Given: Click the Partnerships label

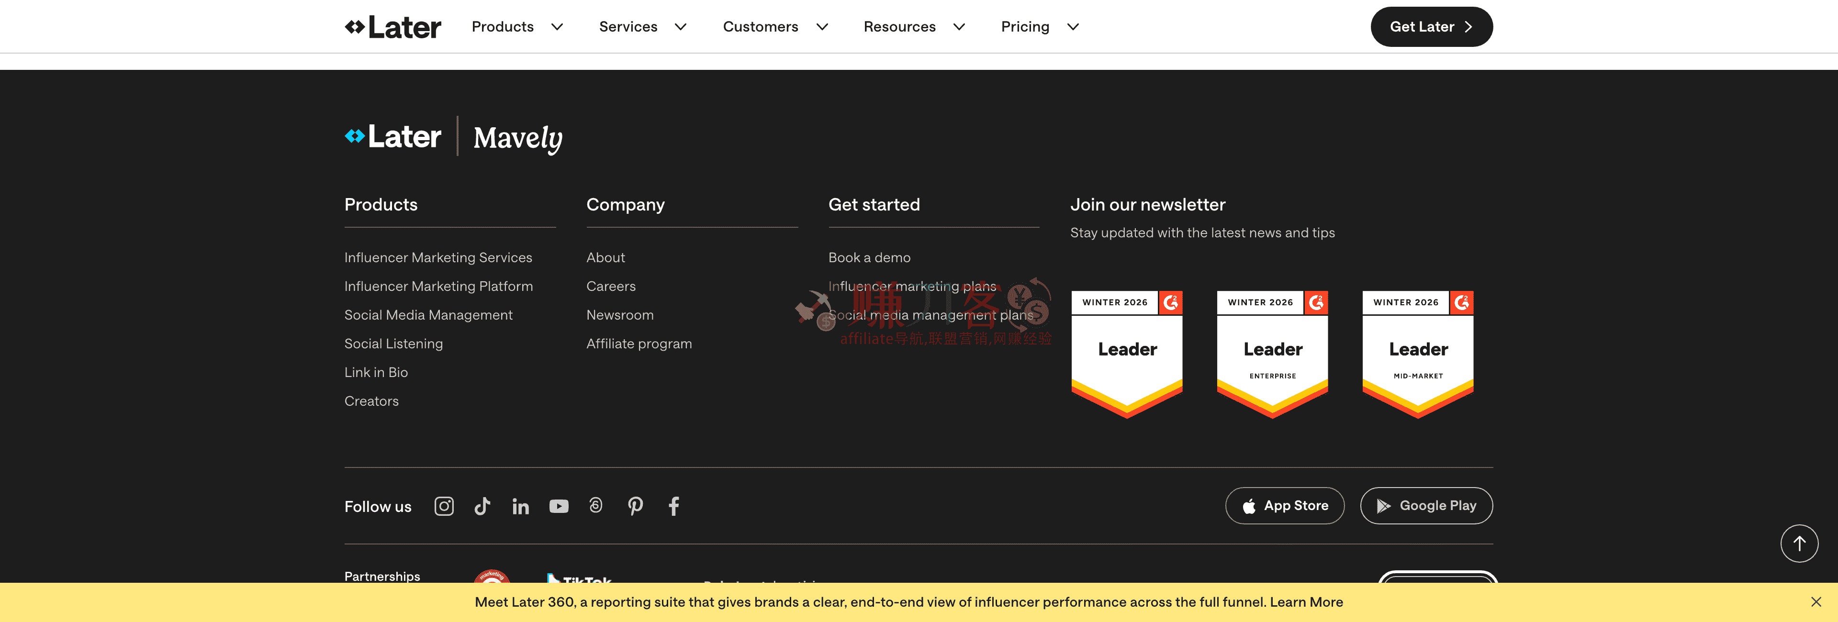Looking at the screenshot, I should pos(382,577).
